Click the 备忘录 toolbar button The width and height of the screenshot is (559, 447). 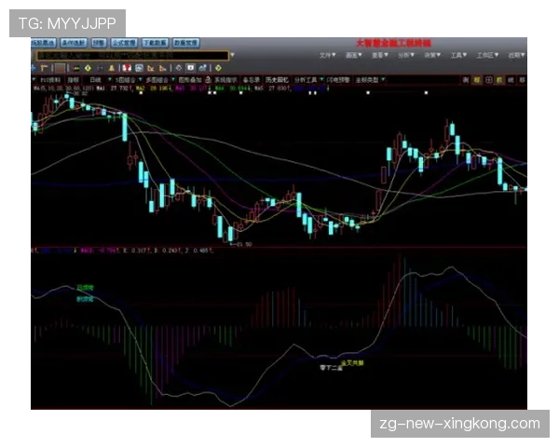tap(252, 80)
